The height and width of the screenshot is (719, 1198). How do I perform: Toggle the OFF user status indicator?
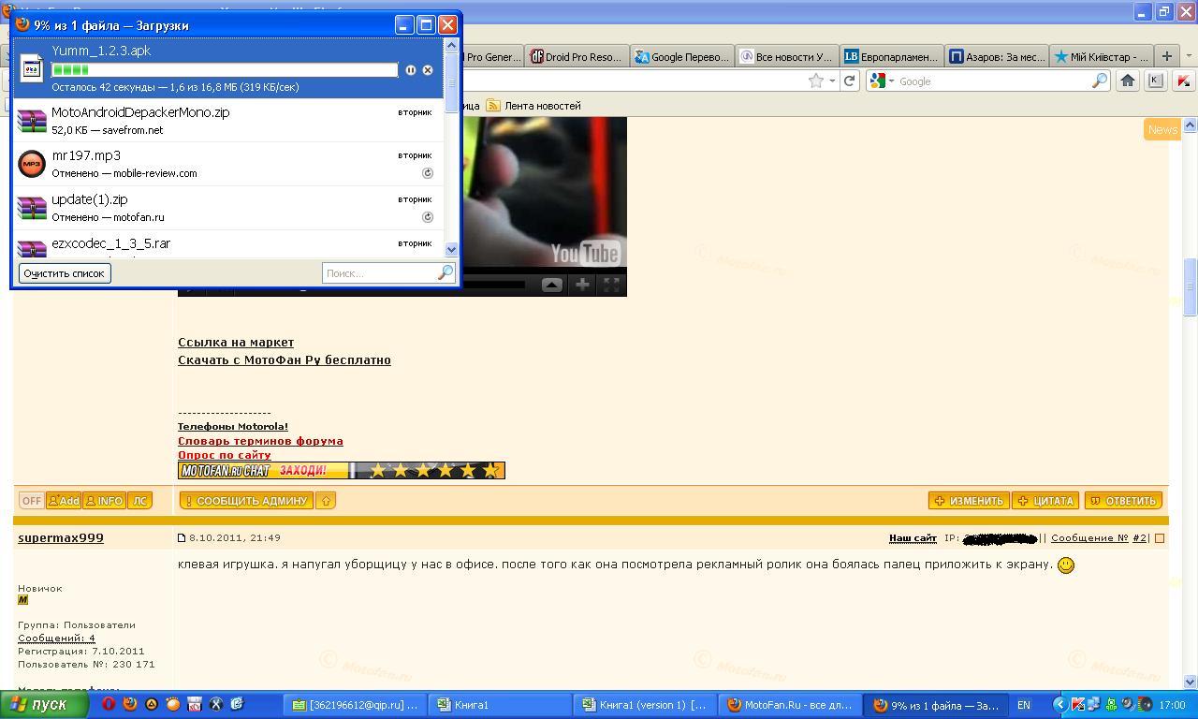point(32,501)
